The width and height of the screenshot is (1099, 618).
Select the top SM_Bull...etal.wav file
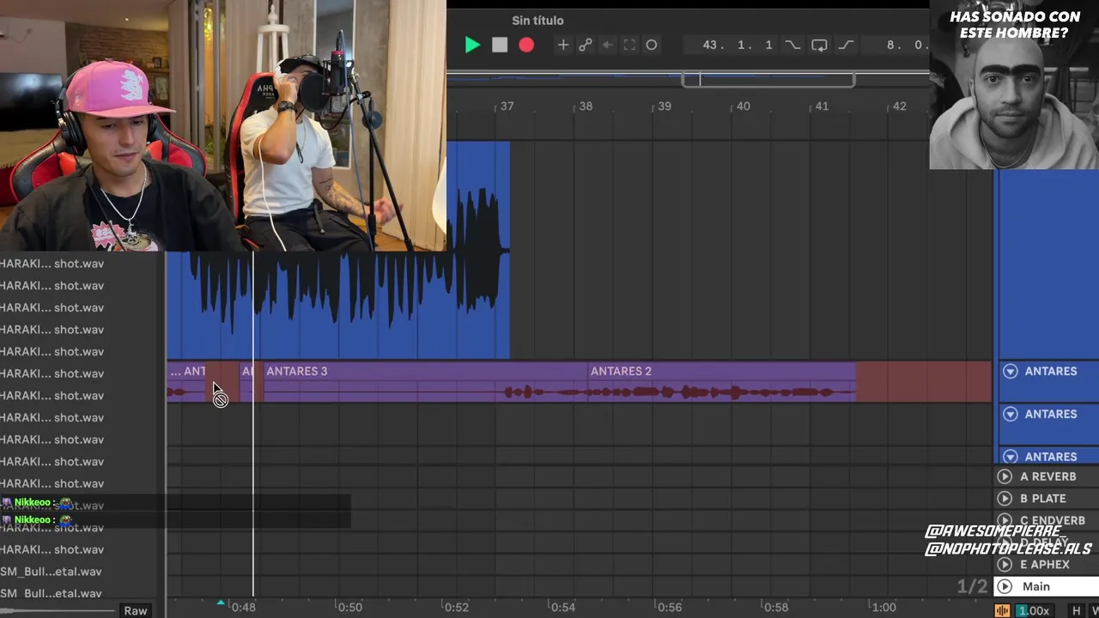(x=51, y=572)
